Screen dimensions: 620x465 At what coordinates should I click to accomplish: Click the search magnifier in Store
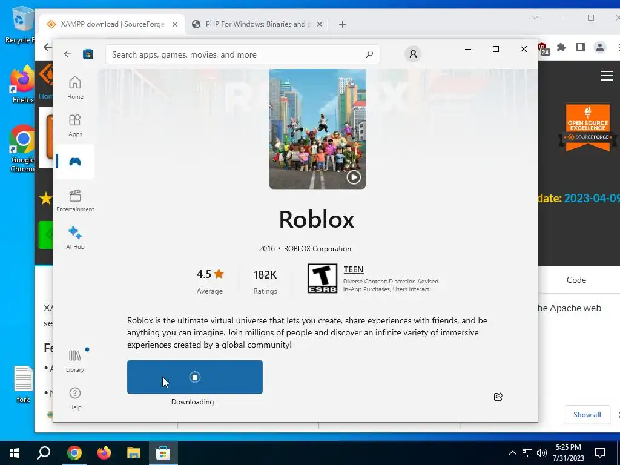(x=369, y=54)
